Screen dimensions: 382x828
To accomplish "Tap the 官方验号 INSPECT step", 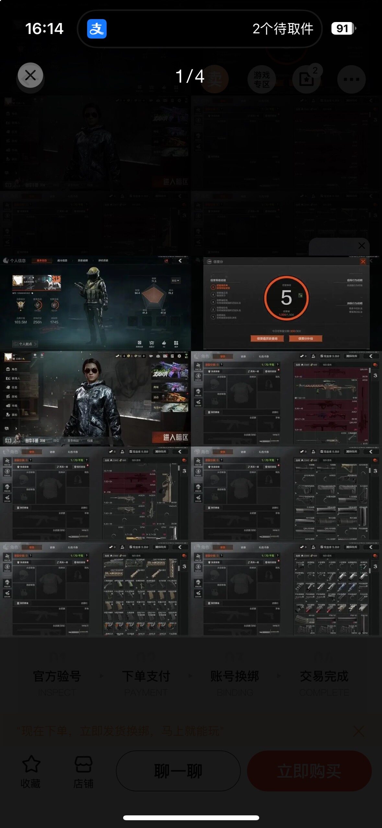I will pyautogui.click(x=57, y=683).
